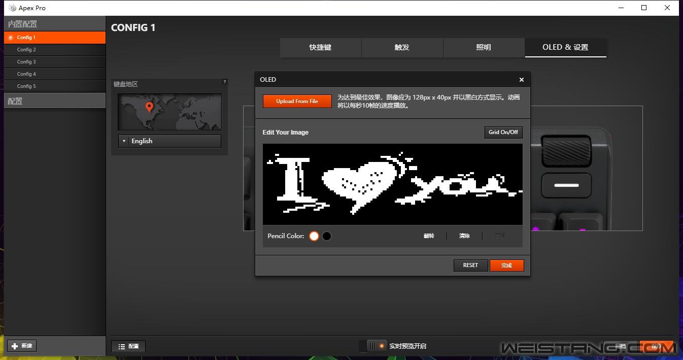Image resolution: width=683 pixels, height=360 pixels.
Task: Select Config 4 in the sidebar
Action: 55,74
